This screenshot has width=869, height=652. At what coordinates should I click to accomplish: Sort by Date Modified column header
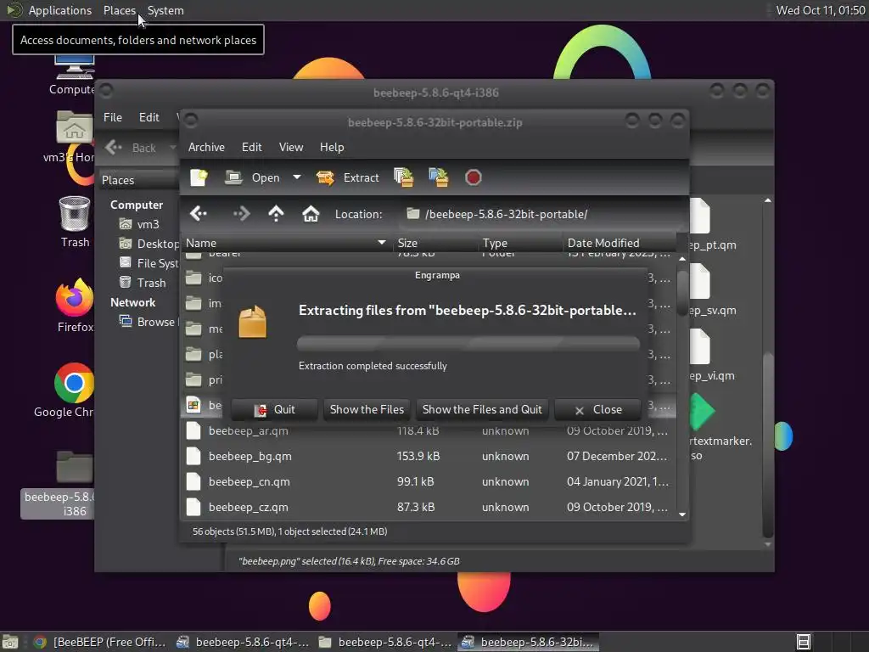tap(619, 243)
